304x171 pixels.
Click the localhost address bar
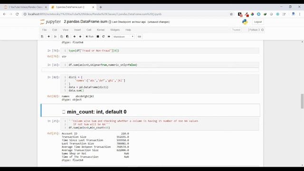126,14
